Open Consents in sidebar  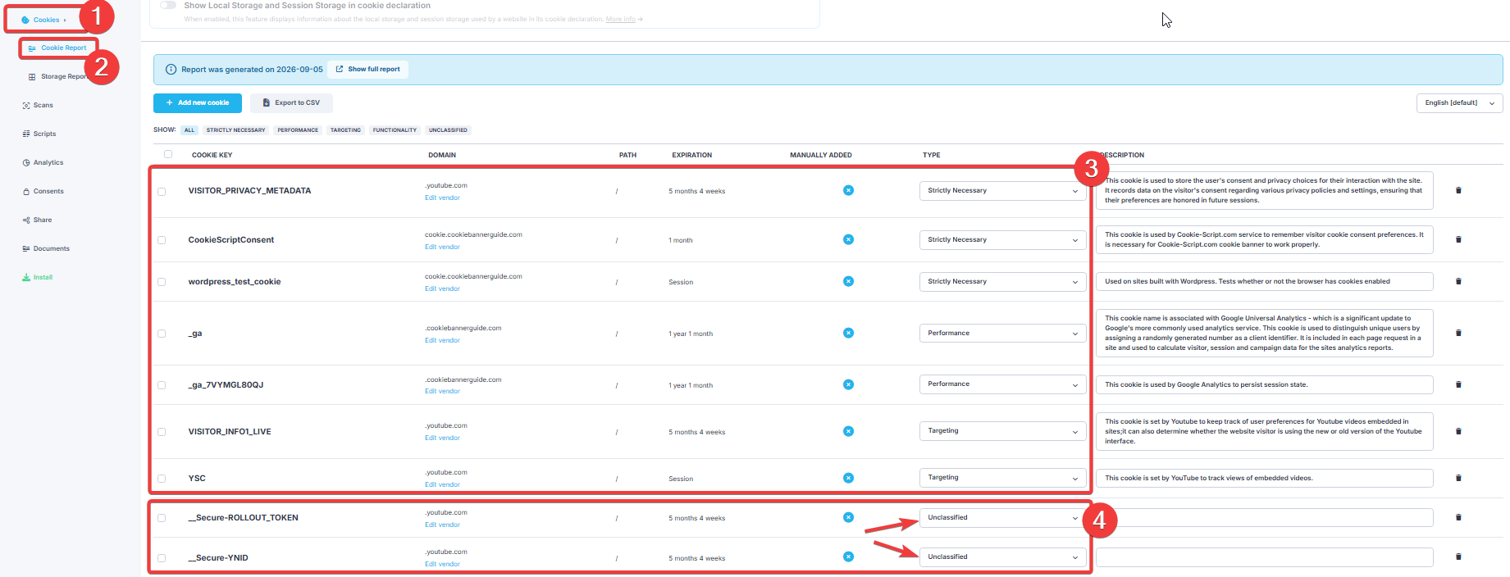tap(43, 191)
